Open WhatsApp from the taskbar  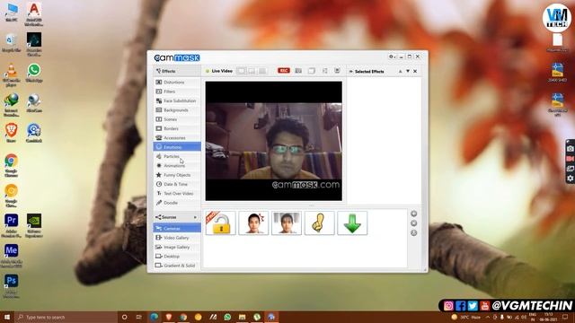click(x=227, y=317)
